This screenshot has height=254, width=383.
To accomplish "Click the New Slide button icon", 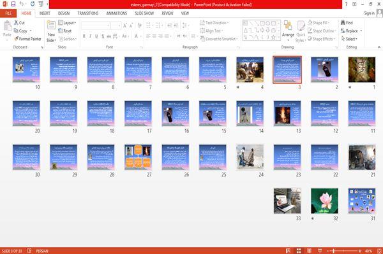I will (x=51, y=25).
